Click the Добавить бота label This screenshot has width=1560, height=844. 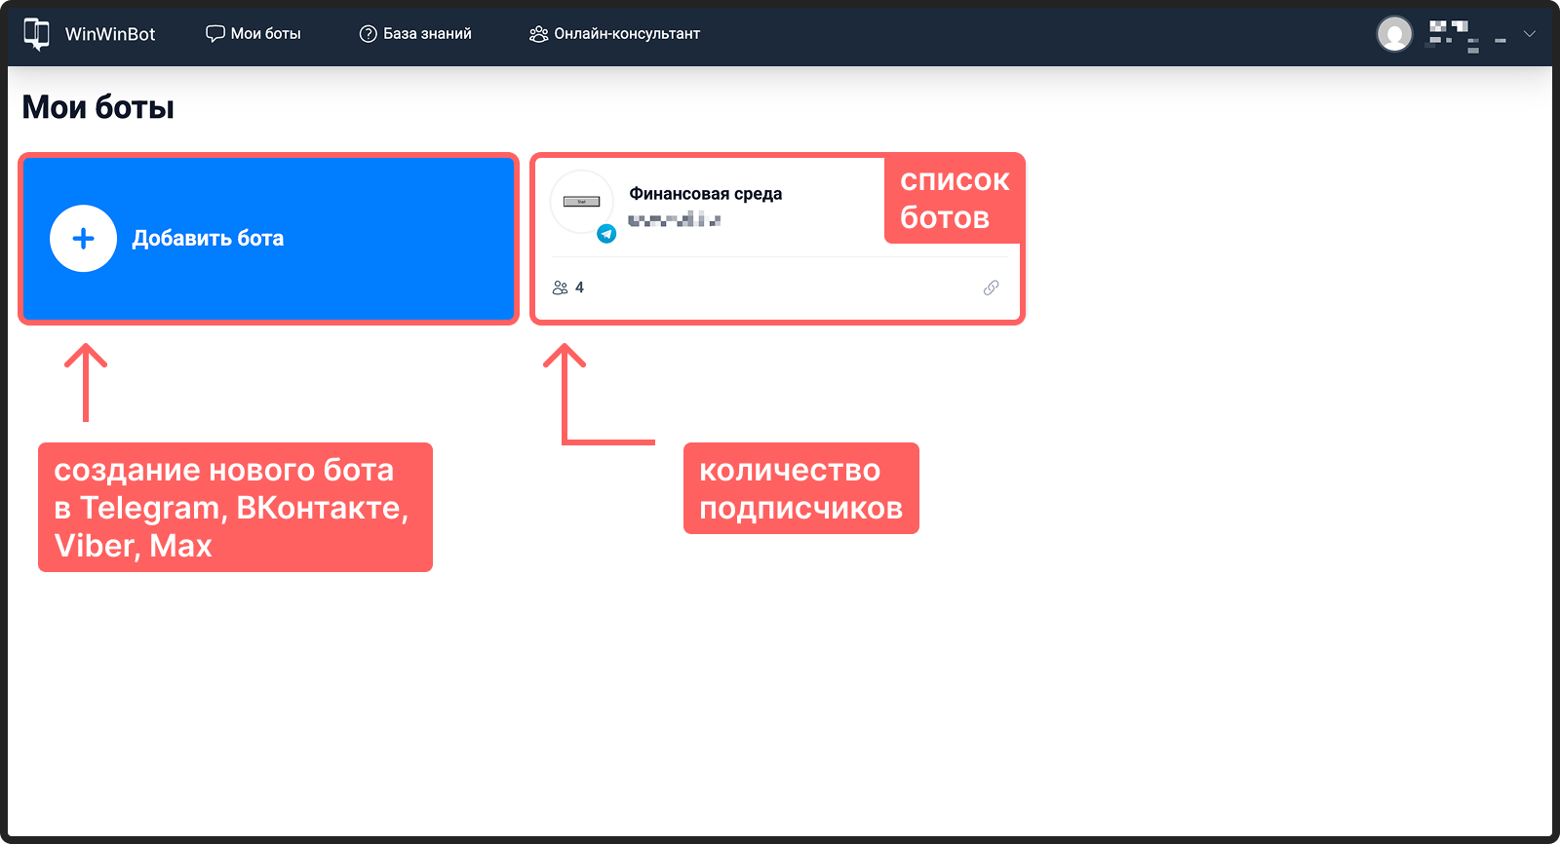(208, 239)
